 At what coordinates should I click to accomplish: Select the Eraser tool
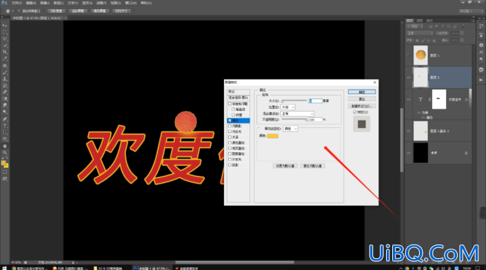(x=5, y=92)
